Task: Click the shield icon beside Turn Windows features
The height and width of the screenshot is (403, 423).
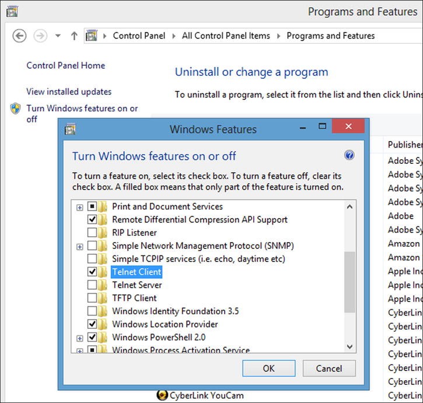Action: pos(15,108)
